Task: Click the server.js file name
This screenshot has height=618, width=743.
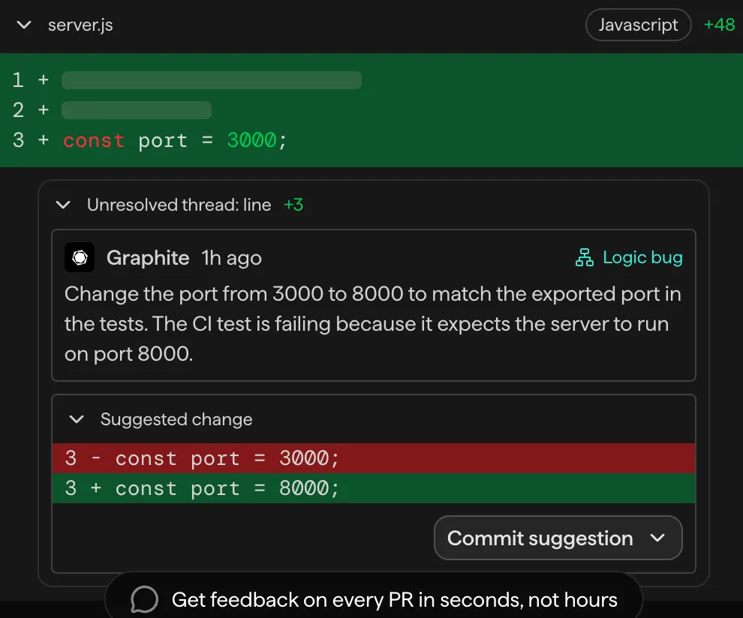Action: click(80, 25)
